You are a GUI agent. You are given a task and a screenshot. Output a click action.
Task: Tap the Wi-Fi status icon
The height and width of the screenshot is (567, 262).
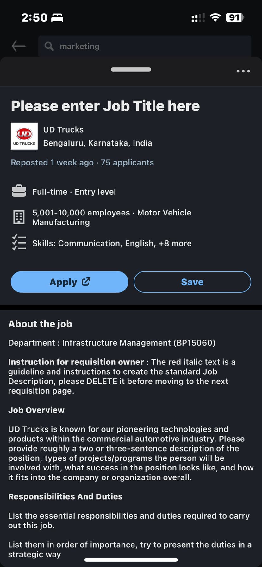(x=215, y=17)
